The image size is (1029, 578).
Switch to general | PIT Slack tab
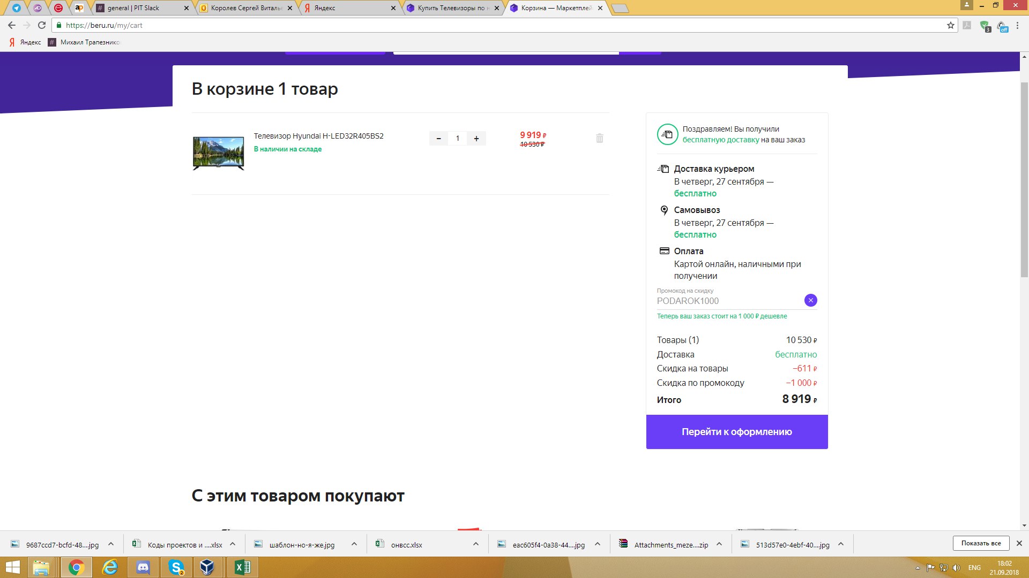coord(142,8)
